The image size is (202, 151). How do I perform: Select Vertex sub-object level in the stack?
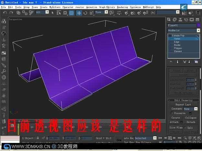point(177,39)
